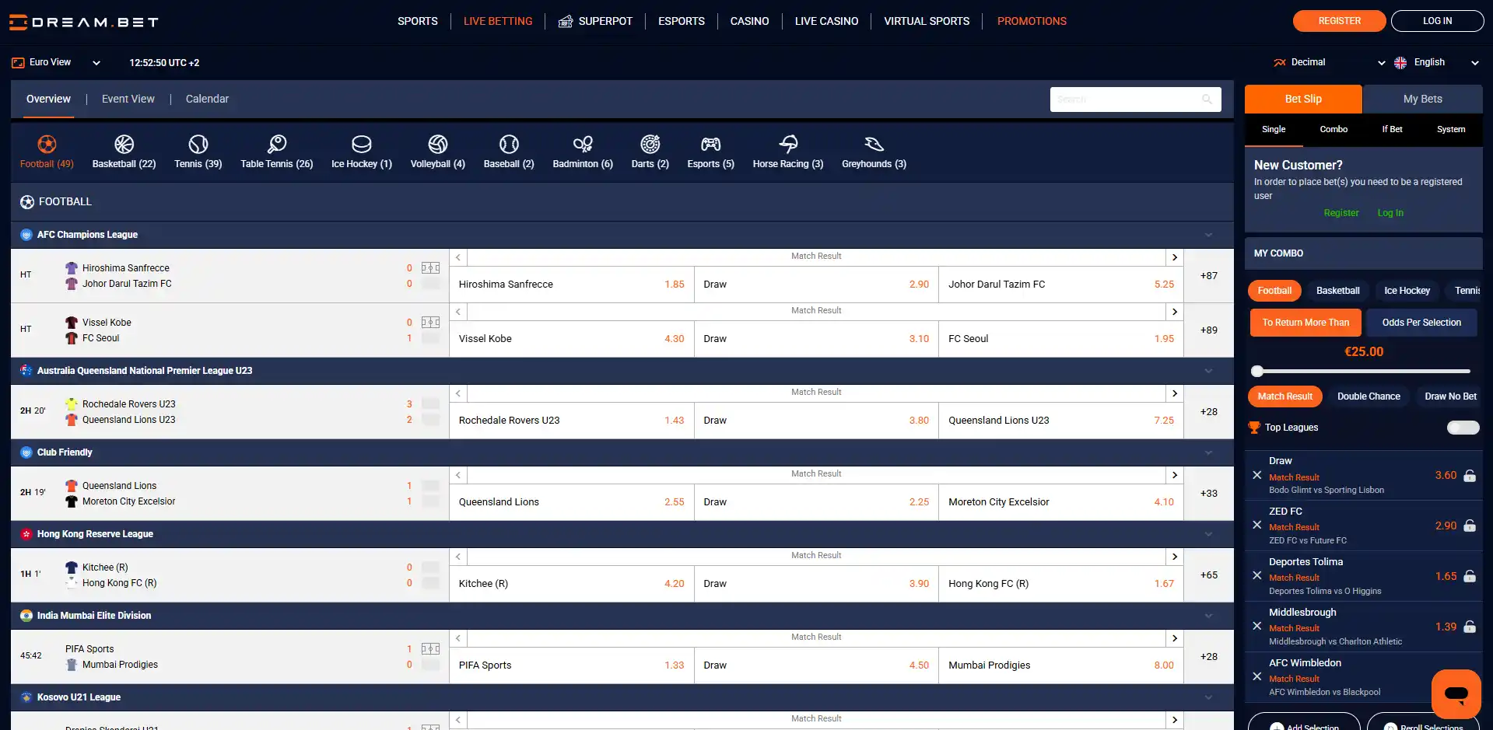Click the €25.00 return amount slider
Image resolution: width=1493 pixels, height=730 pixels.
pyautogui.click(x=1363, y=371)
